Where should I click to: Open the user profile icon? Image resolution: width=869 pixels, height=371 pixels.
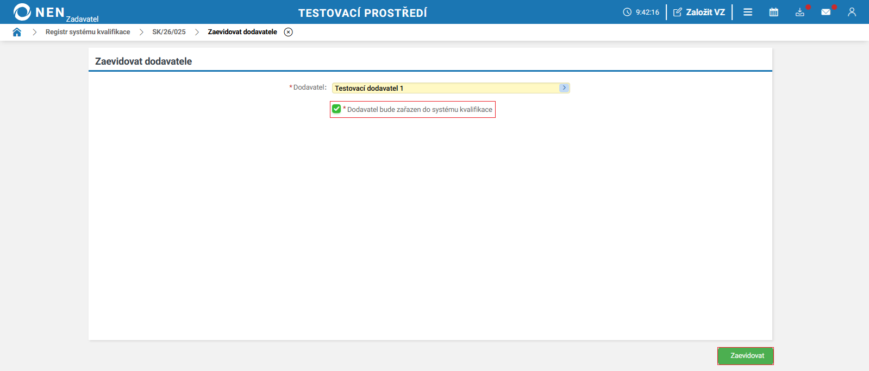click(x=852, y=12)
